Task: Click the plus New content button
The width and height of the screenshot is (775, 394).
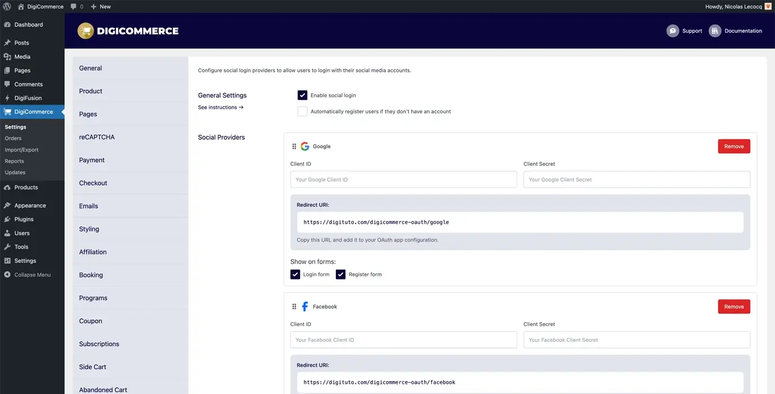Action: [101, 7]
